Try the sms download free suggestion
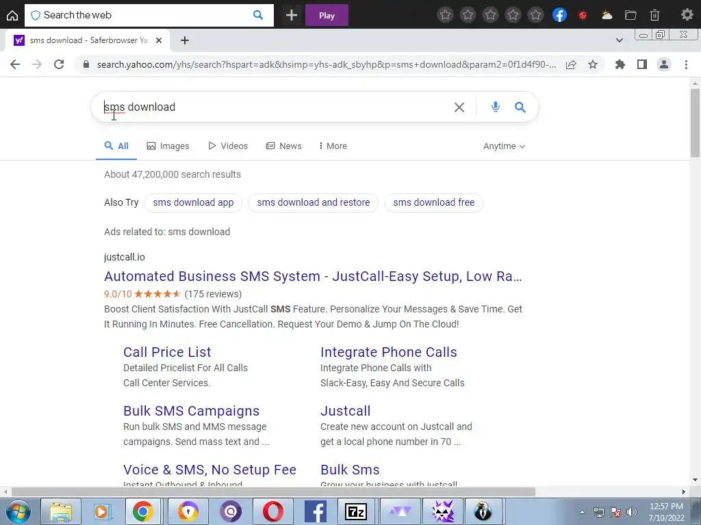701x525 pixels. (x=433, y=202)
